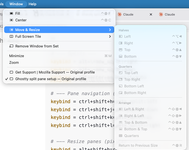Open the Help menu in menu bar
The height and width of the screenshot is (150, 189).
pos(33,4)
